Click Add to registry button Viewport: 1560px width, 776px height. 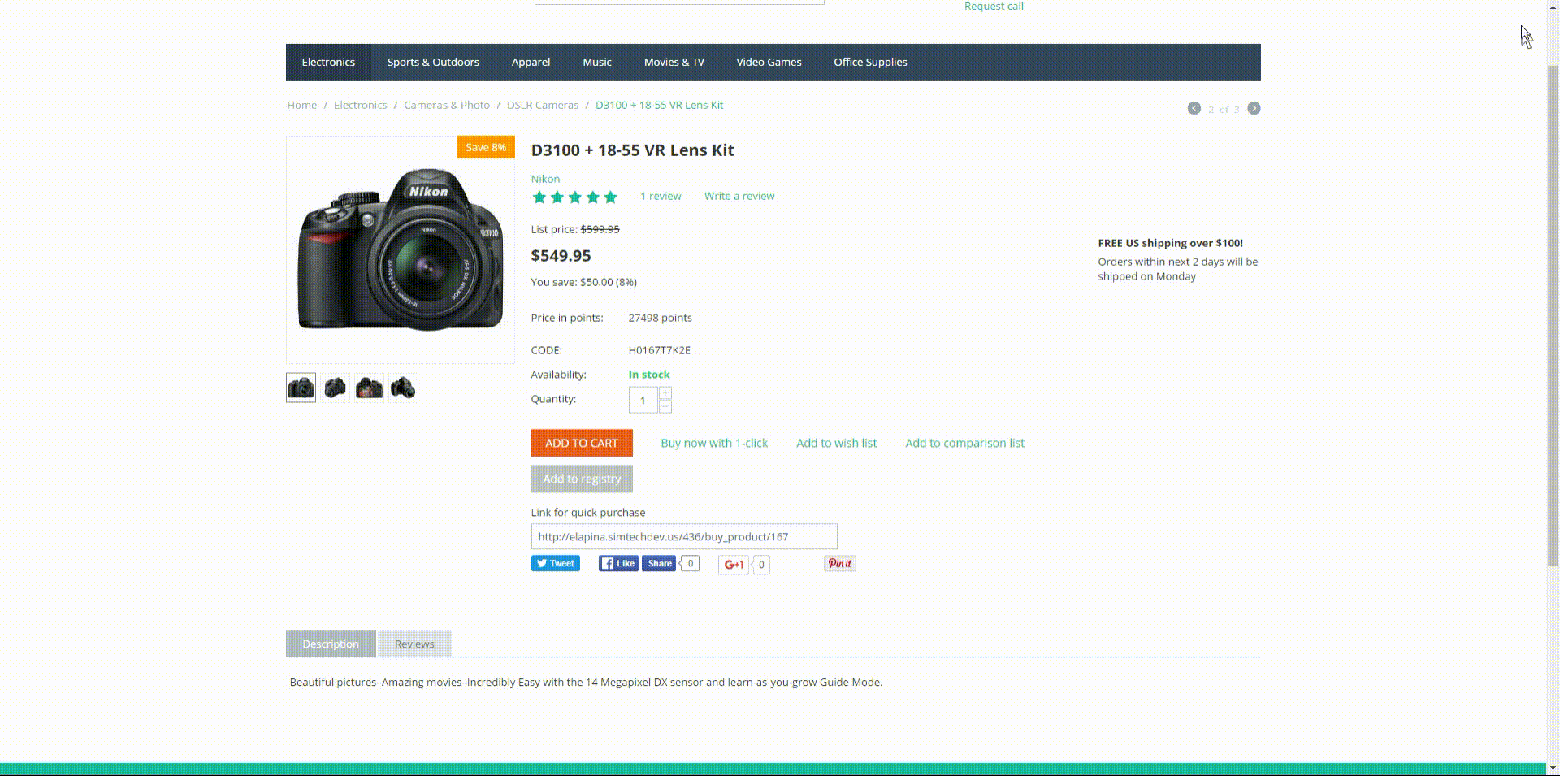582,479
